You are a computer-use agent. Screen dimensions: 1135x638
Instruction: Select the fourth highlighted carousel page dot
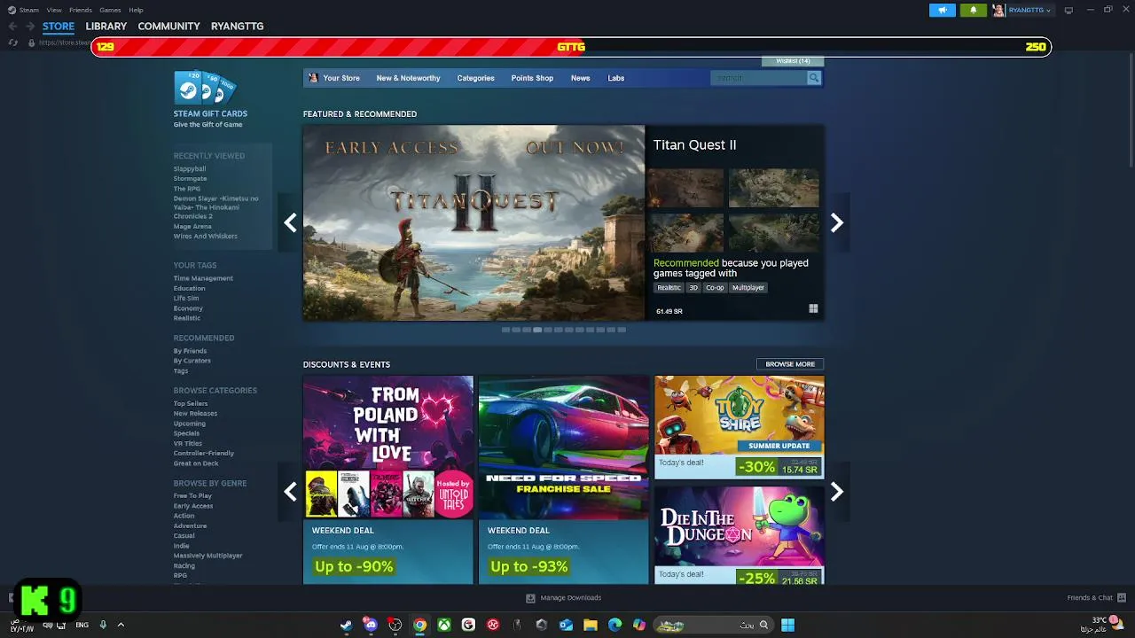(x=537, y=330)
